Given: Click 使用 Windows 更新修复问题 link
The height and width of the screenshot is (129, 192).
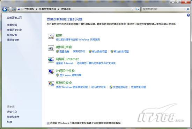Looking at the screenshot, I should [72, 87].
